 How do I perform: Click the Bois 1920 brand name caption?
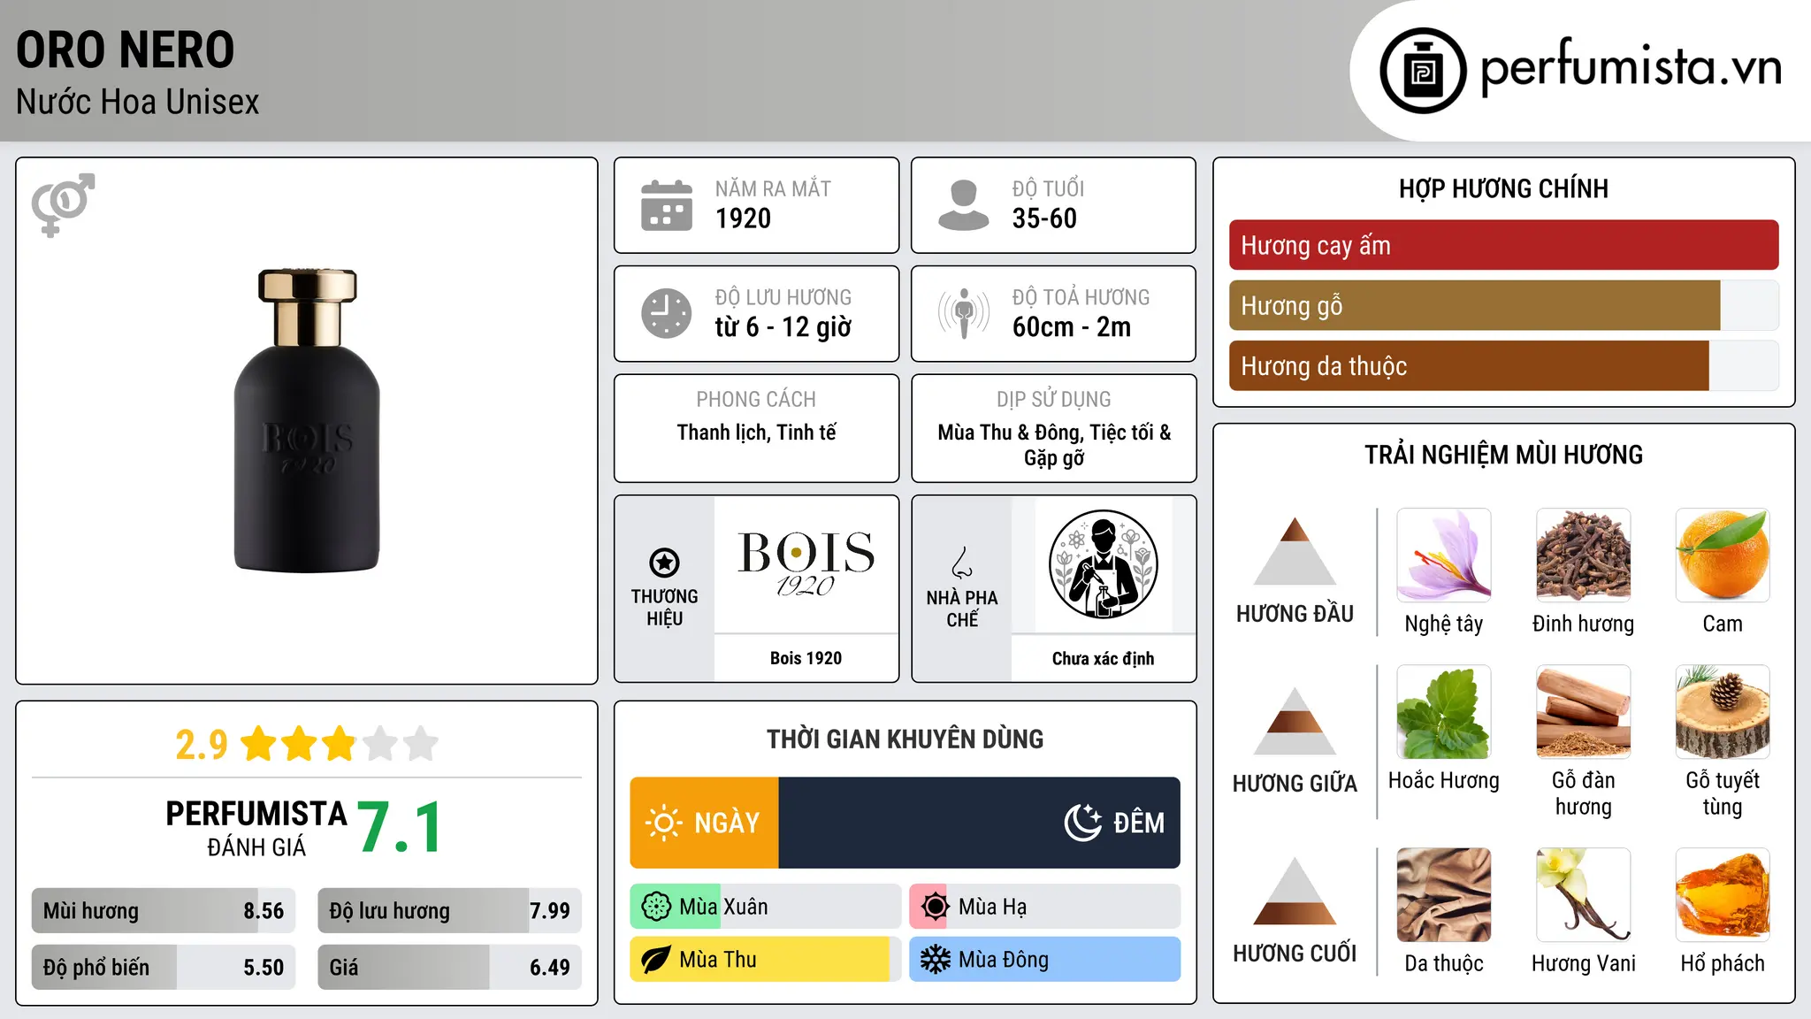point(806,658)
